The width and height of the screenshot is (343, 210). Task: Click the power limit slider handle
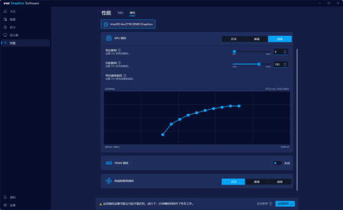259,64
